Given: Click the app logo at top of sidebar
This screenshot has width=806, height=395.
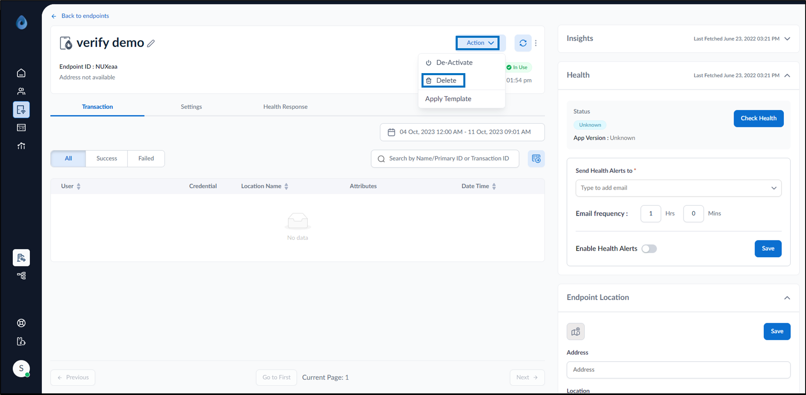Looking at the screenshot, I should [x=22, y=22].
